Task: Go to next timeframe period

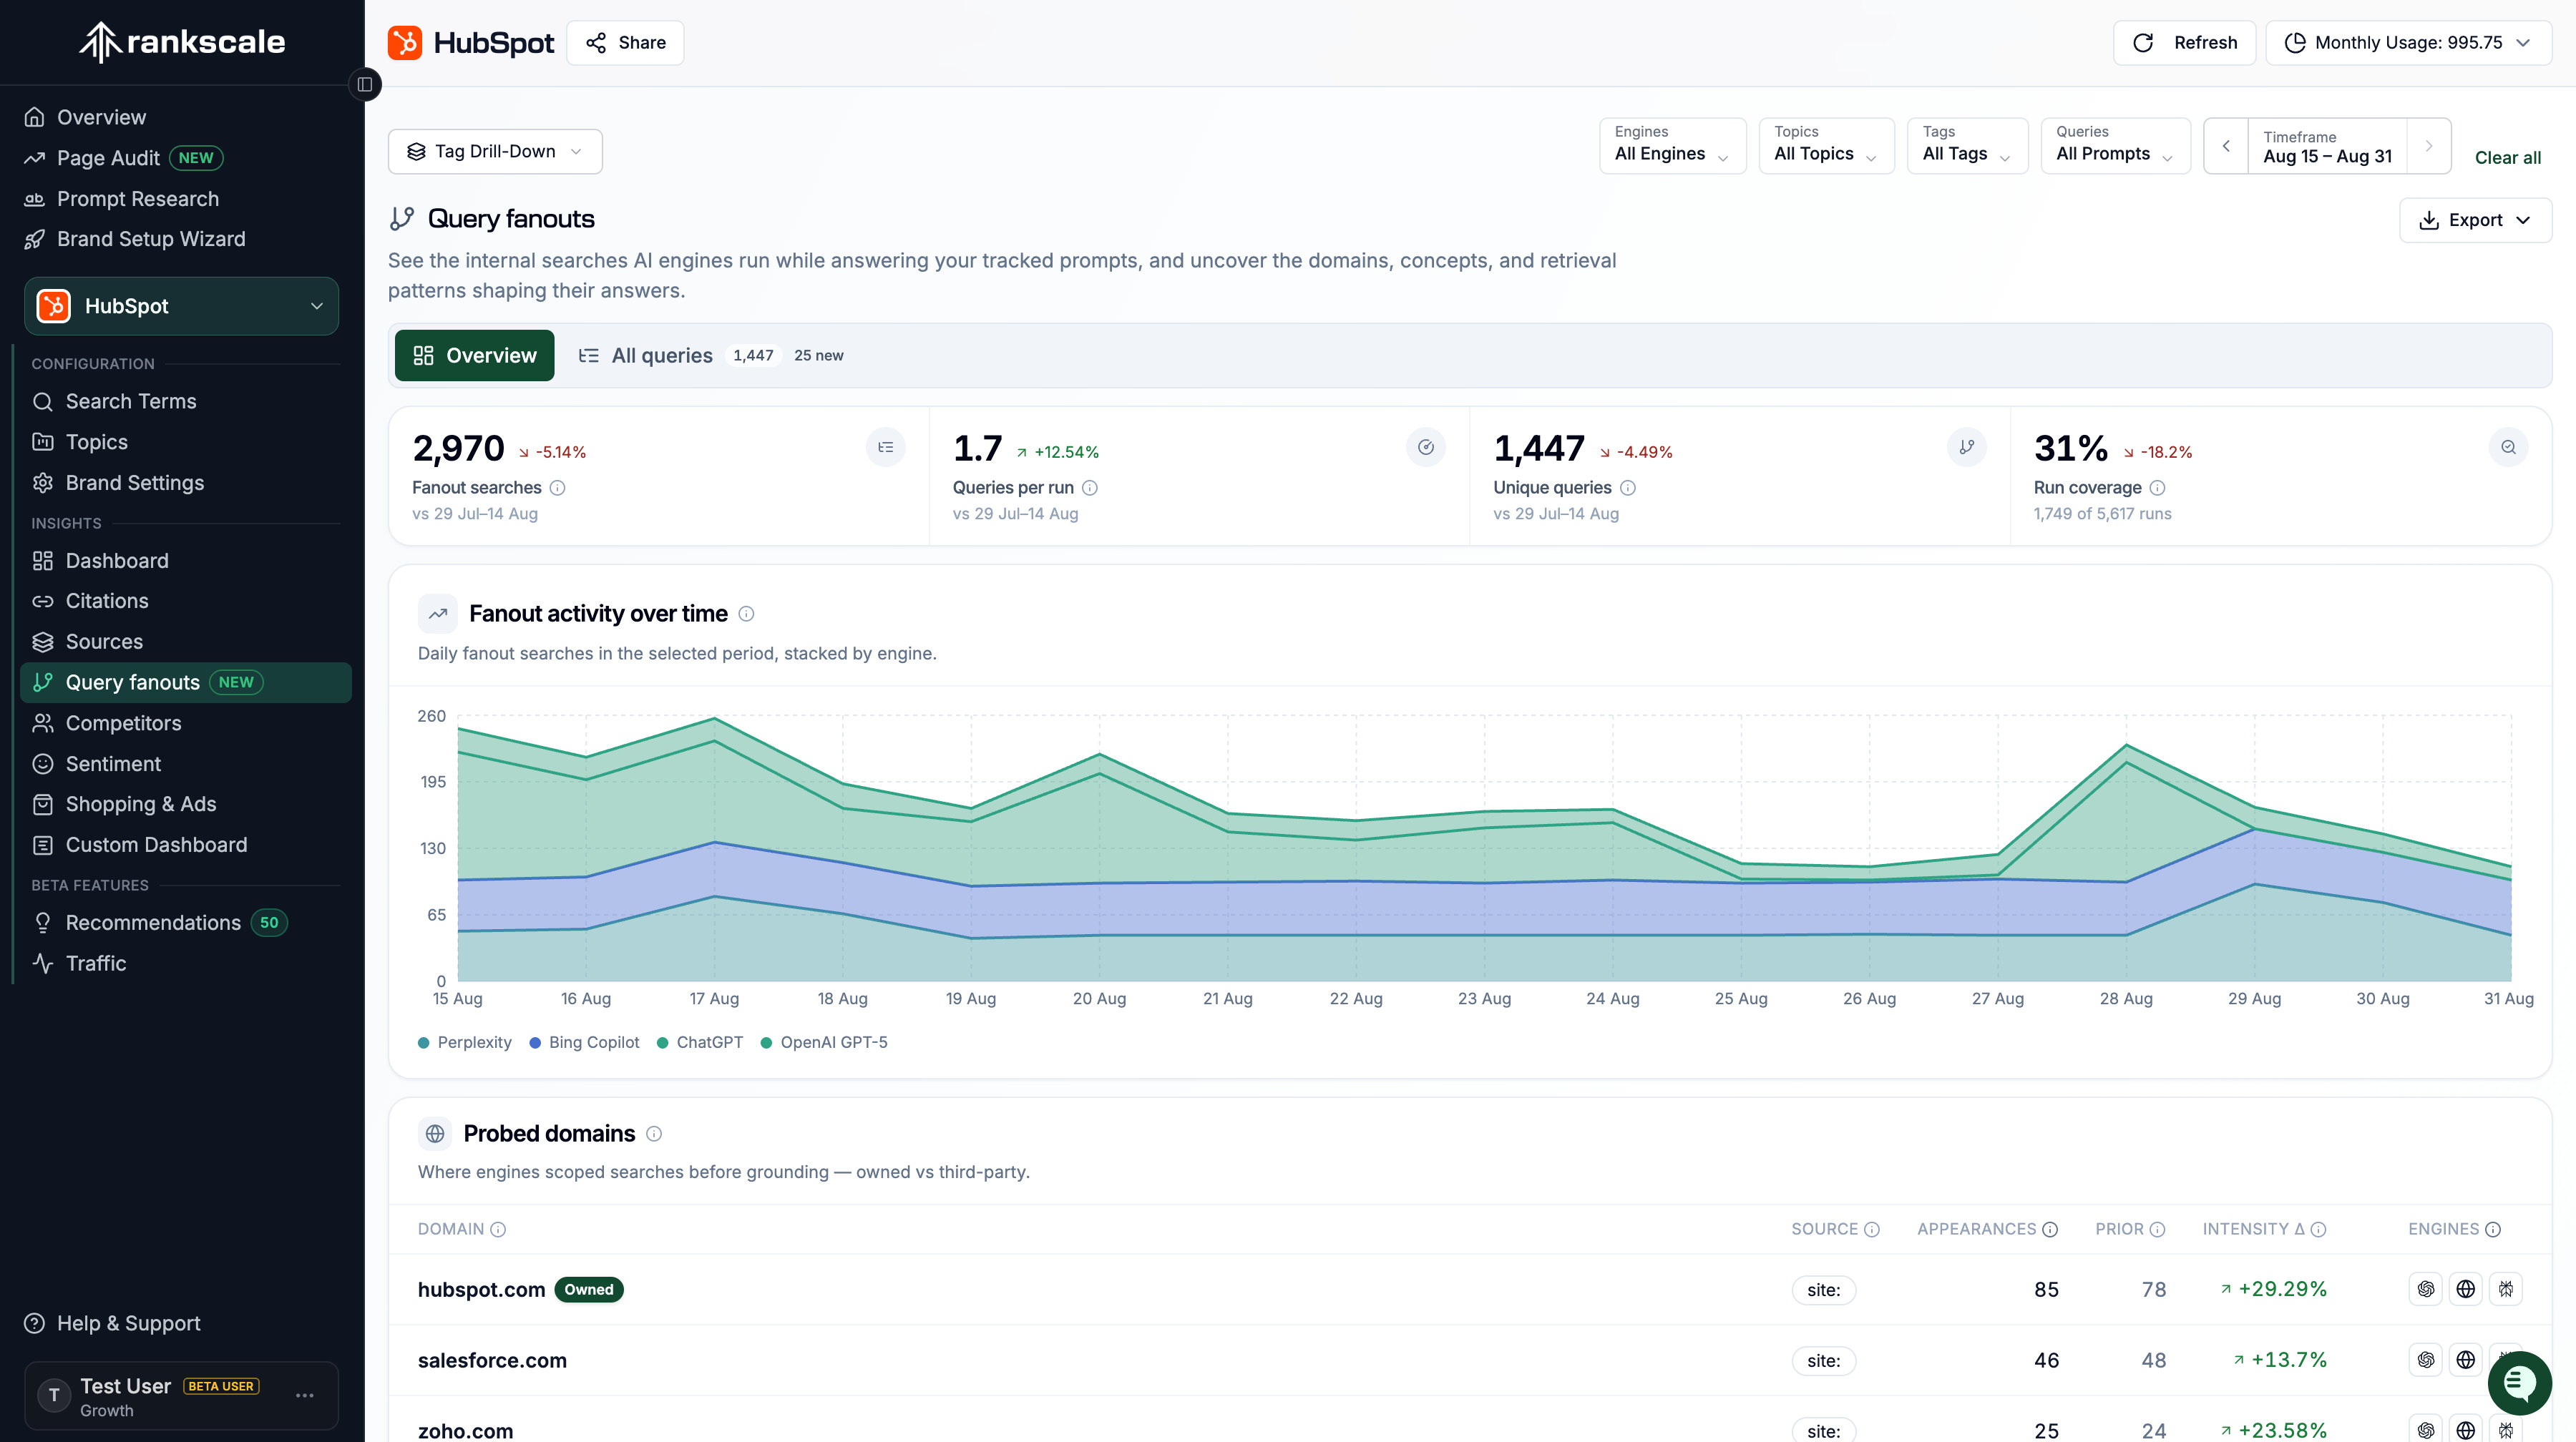Action: click(x=2429, y=147)
